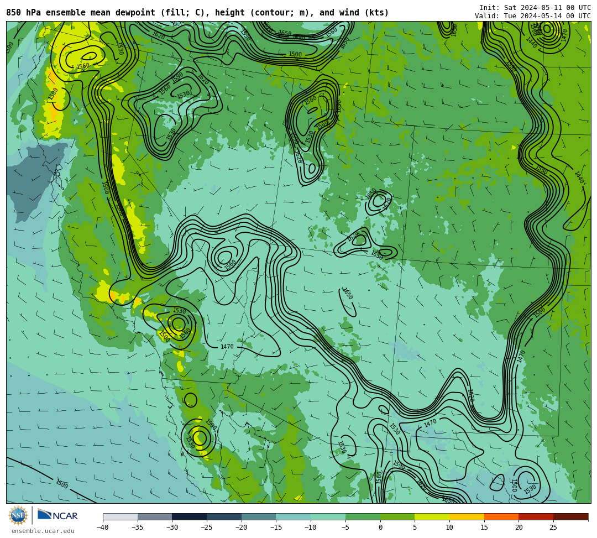Pick the olive green 0 to 5 colorbar swatch
597x538 pixels.
(397, 516)
